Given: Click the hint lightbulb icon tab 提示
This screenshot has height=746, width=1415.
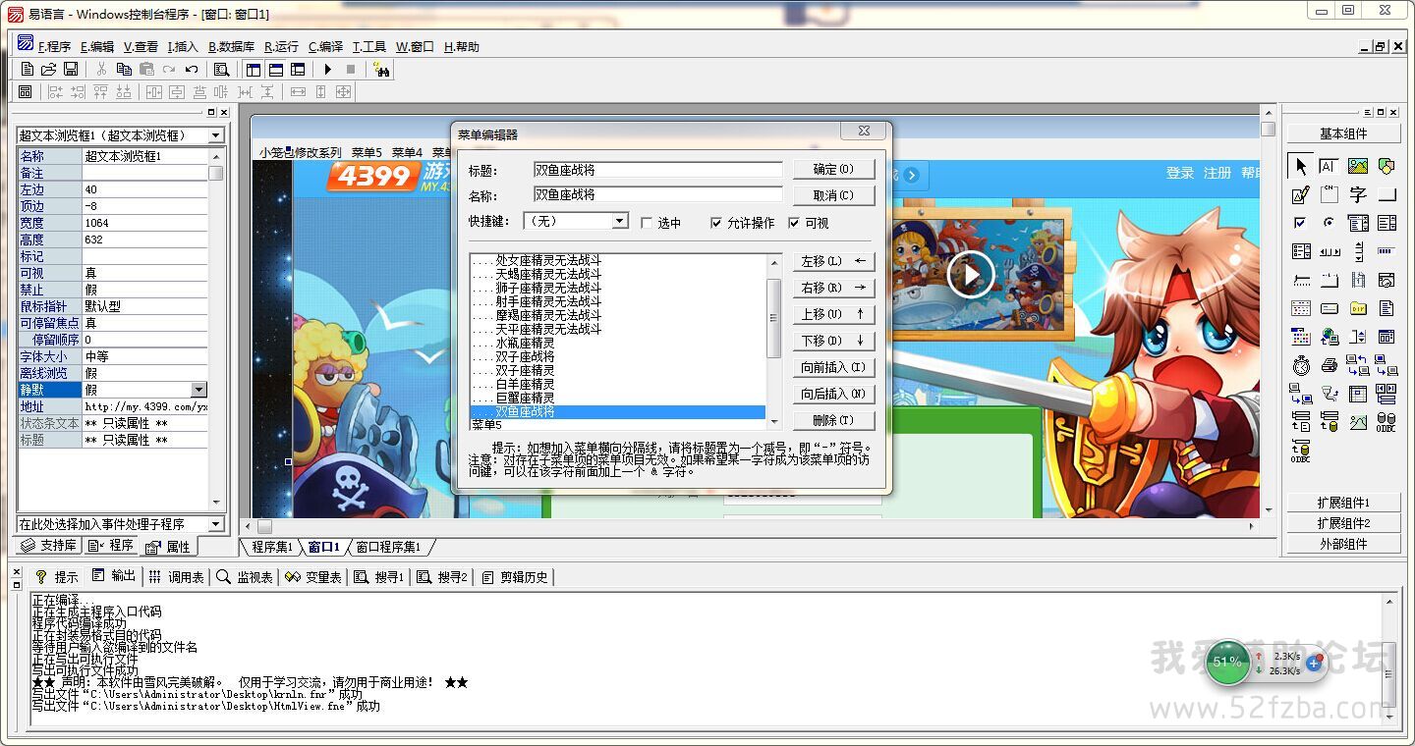Looking at the screenshot, I should [55, 577].
